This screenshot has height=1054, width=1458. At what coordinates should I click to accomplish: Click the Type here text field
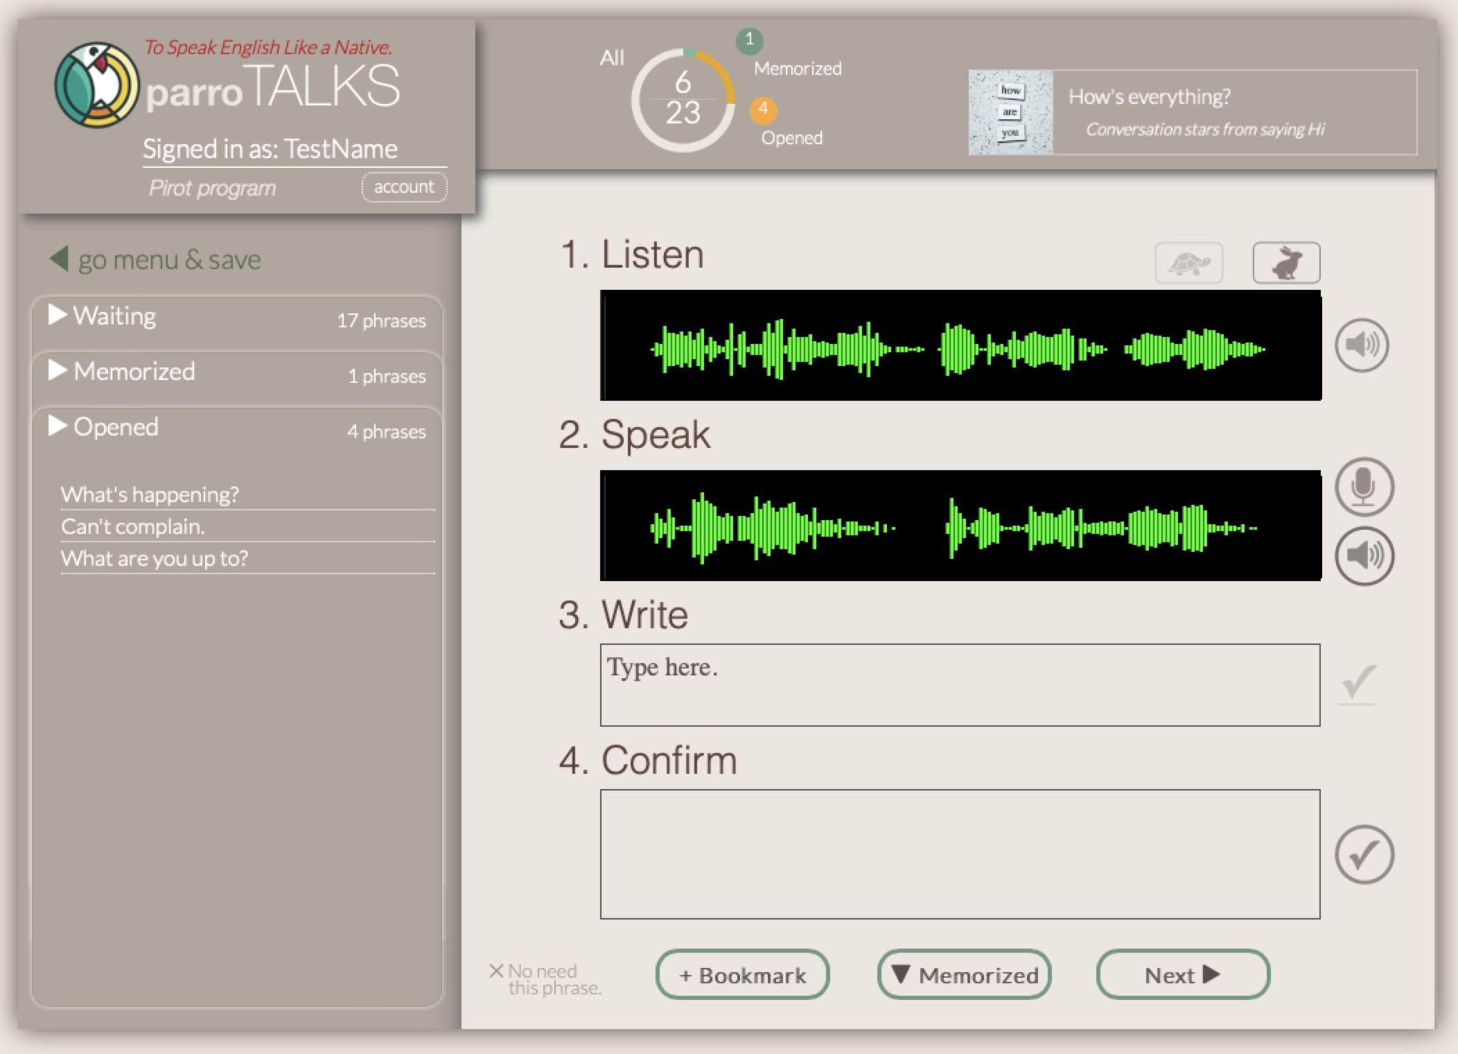point(959,684)
